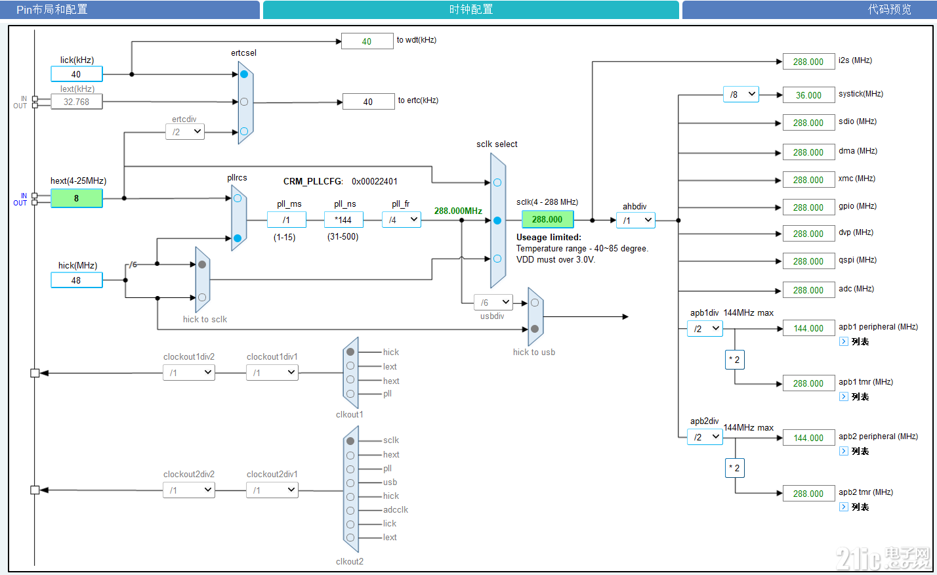This screenshot has height=575, width=937.
Task: Select adcclk source on clkout2 mux
Action: (x=350, y=510)
